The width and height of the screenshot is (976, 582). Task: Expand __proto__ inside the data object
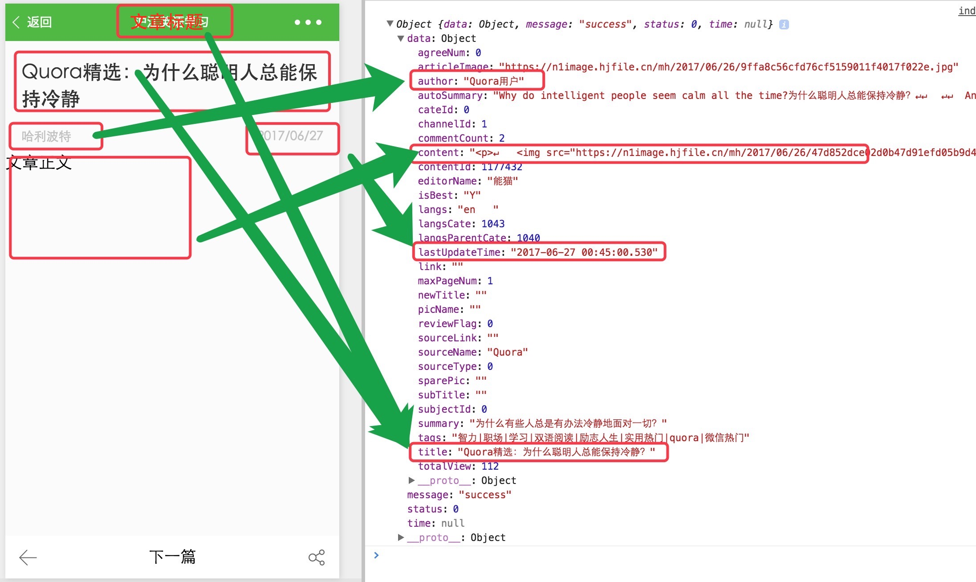pos(412,480)
